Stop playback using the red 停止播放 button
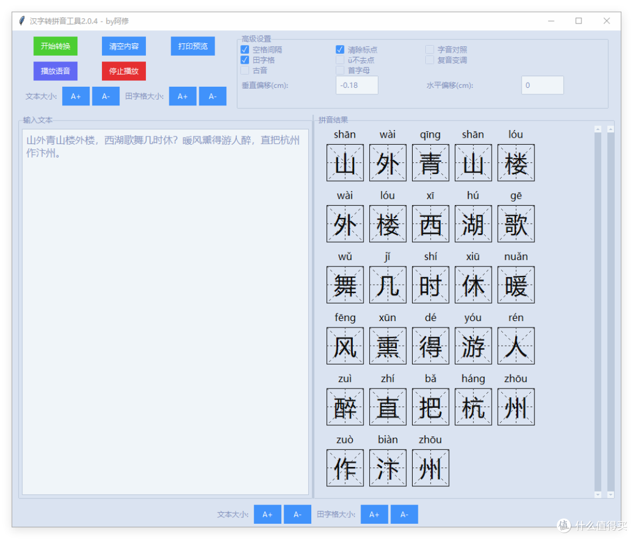Image resolution: width=633 pixels, height=539 pixels. pos(124,71)
